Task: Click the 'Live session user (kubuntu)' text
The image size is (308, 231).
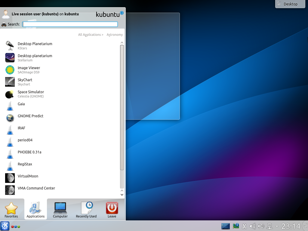Action: pos(35,14)
